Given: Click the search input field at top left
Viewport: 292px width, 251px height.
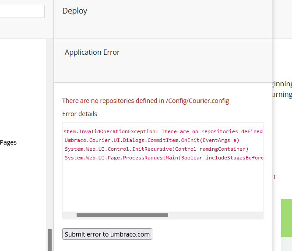Looking at the screenshot, I should [22, 11].
